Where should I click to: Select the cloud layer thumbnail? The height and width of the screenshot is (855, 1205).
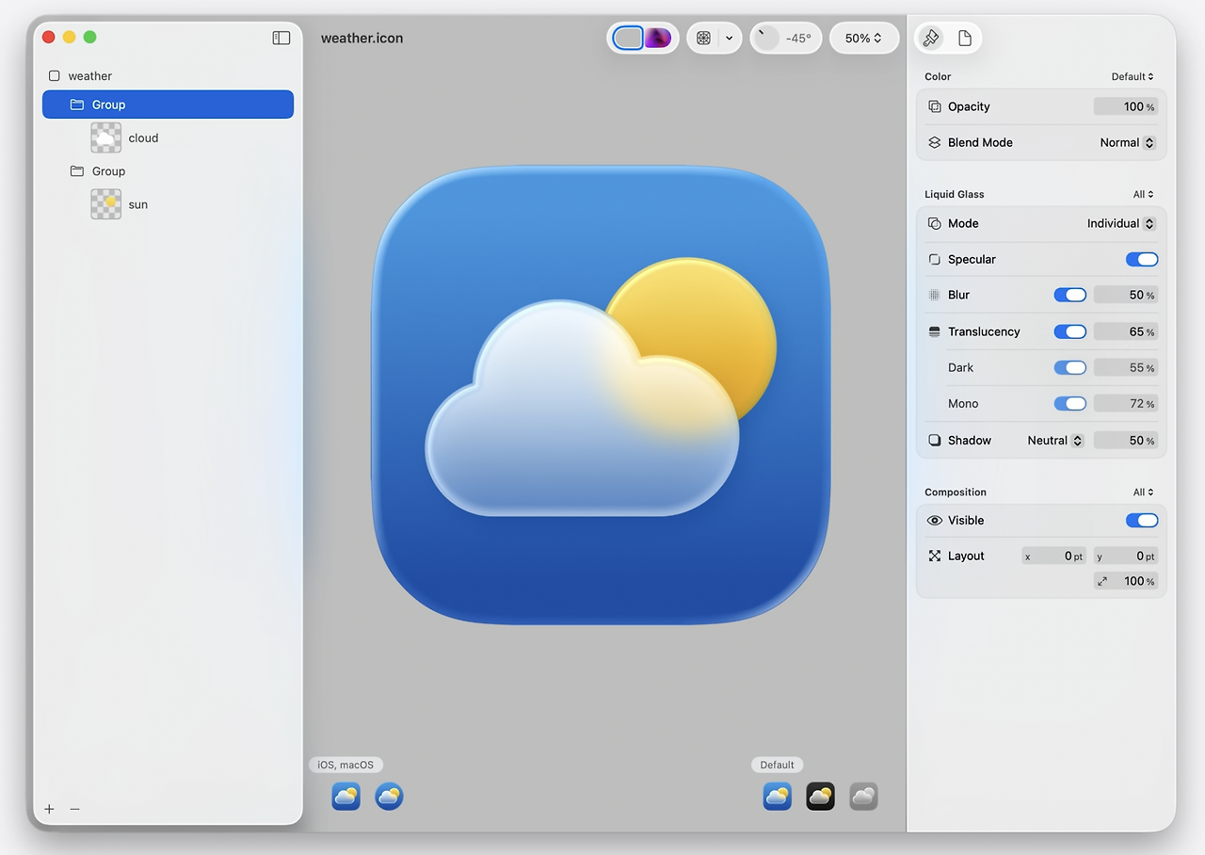pyautogui.click(x=106, y=137)
